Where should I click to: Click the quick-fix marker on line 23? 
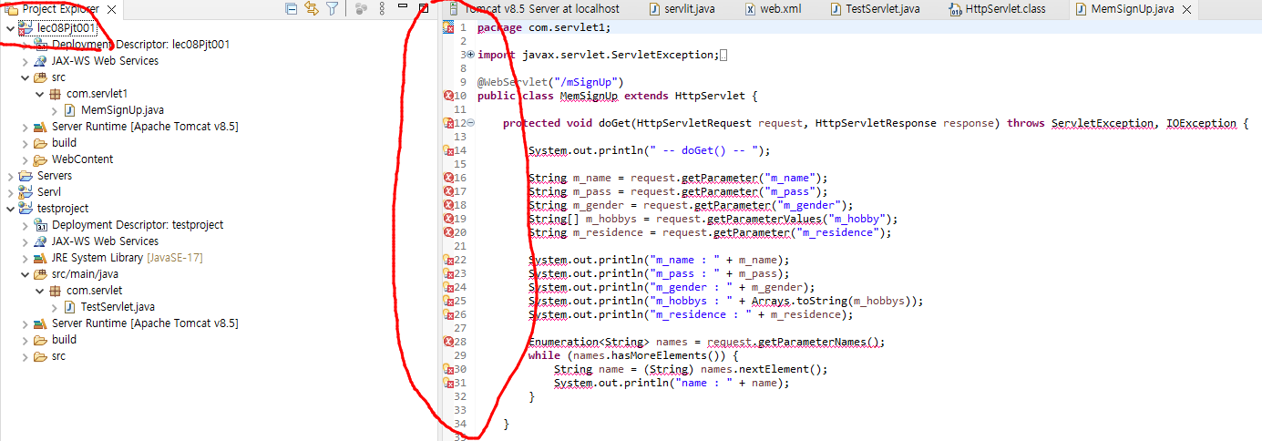[x=447, y=273]
